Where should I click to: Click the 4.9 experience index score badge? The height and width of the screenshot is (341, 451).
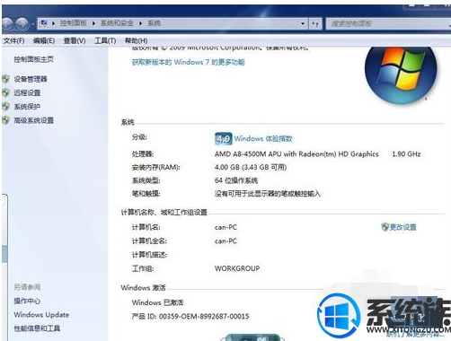click(223, 138)
